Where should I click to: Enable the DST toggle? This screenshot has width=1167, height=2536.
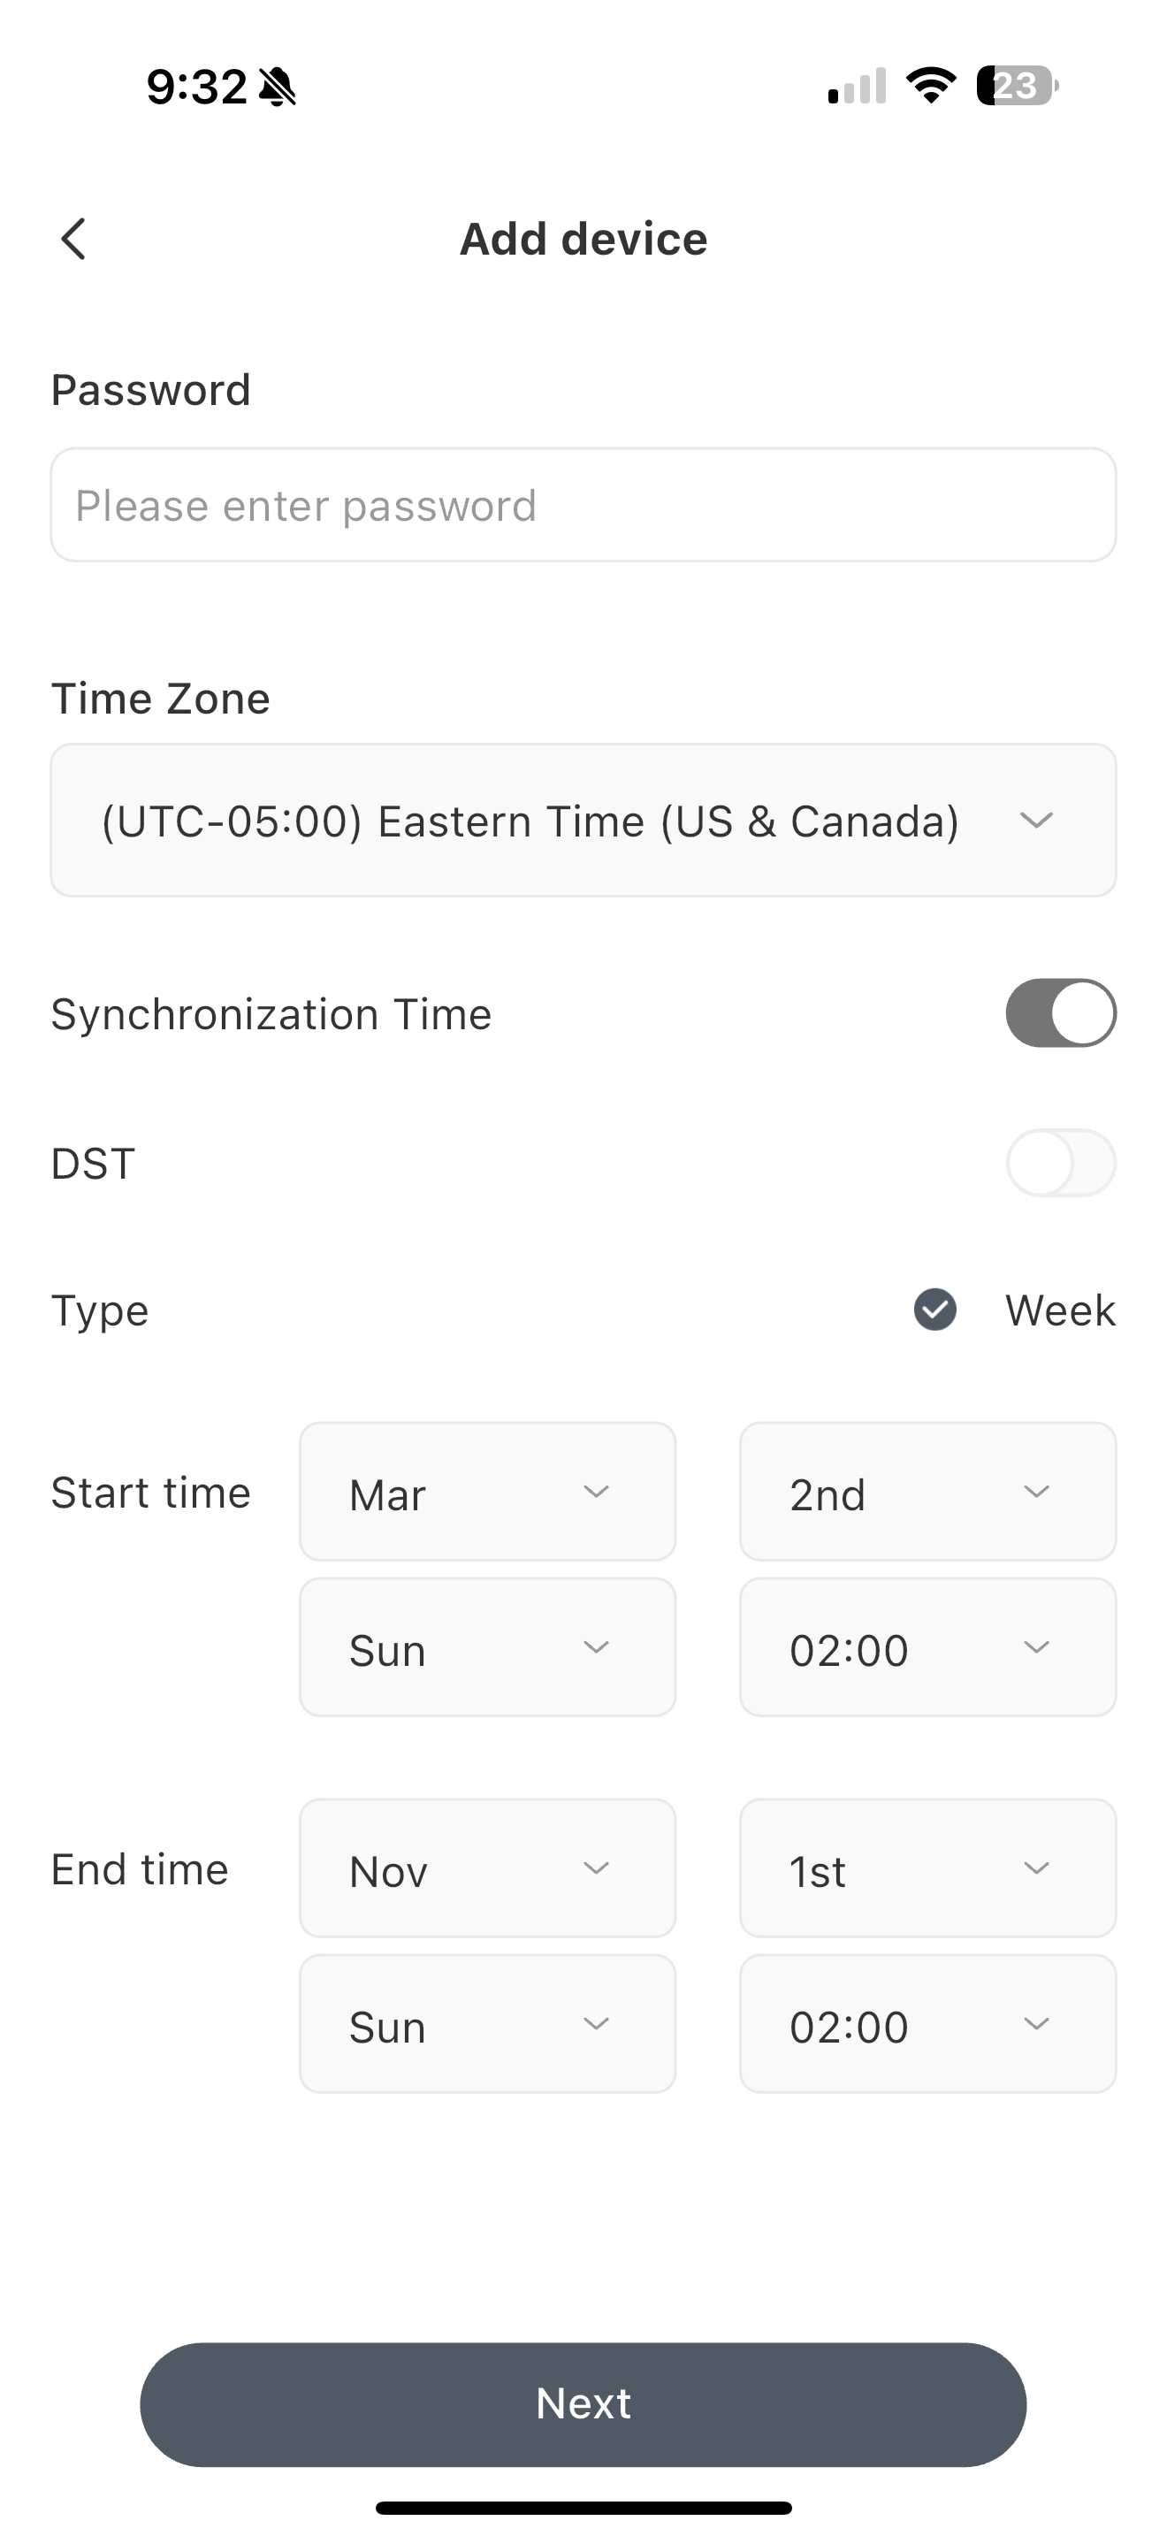[x=1060, y=1163]
